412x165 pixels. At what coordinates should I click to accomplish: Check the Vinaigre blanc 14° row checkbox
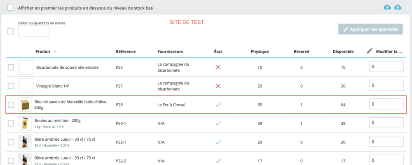click(x=11, y=86)
